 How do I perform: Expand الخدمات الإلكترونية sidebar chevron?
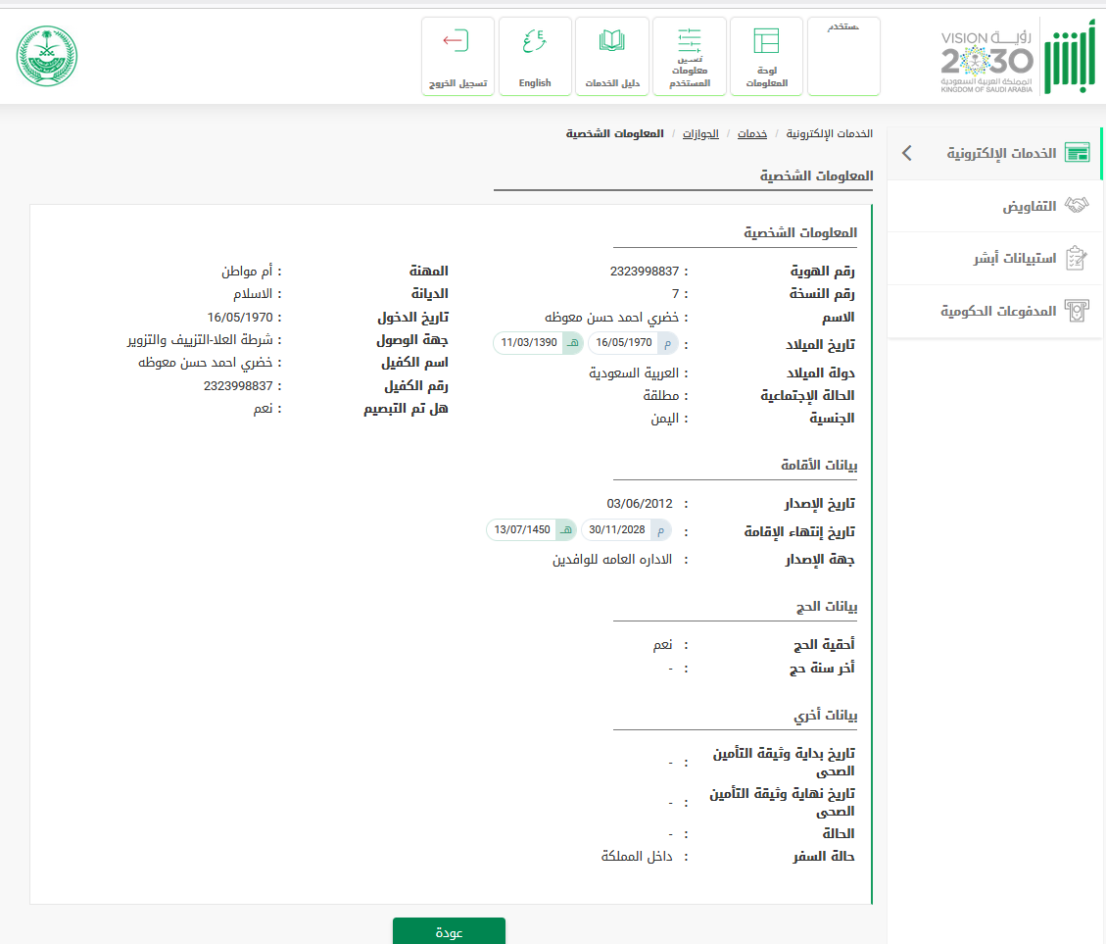click(907, 153)
